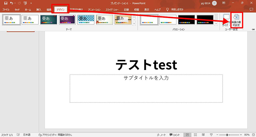This screenshot has height=137, width=256.
Task: Switch to Reading view icon
Action: [x=204, y=135]
